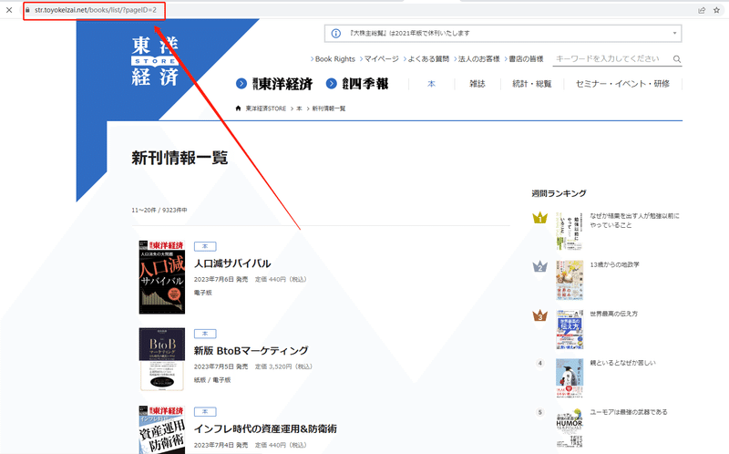Click the search magnifier icon
Viewport: 729px width, 454px height.
click(x=677, y=59)
